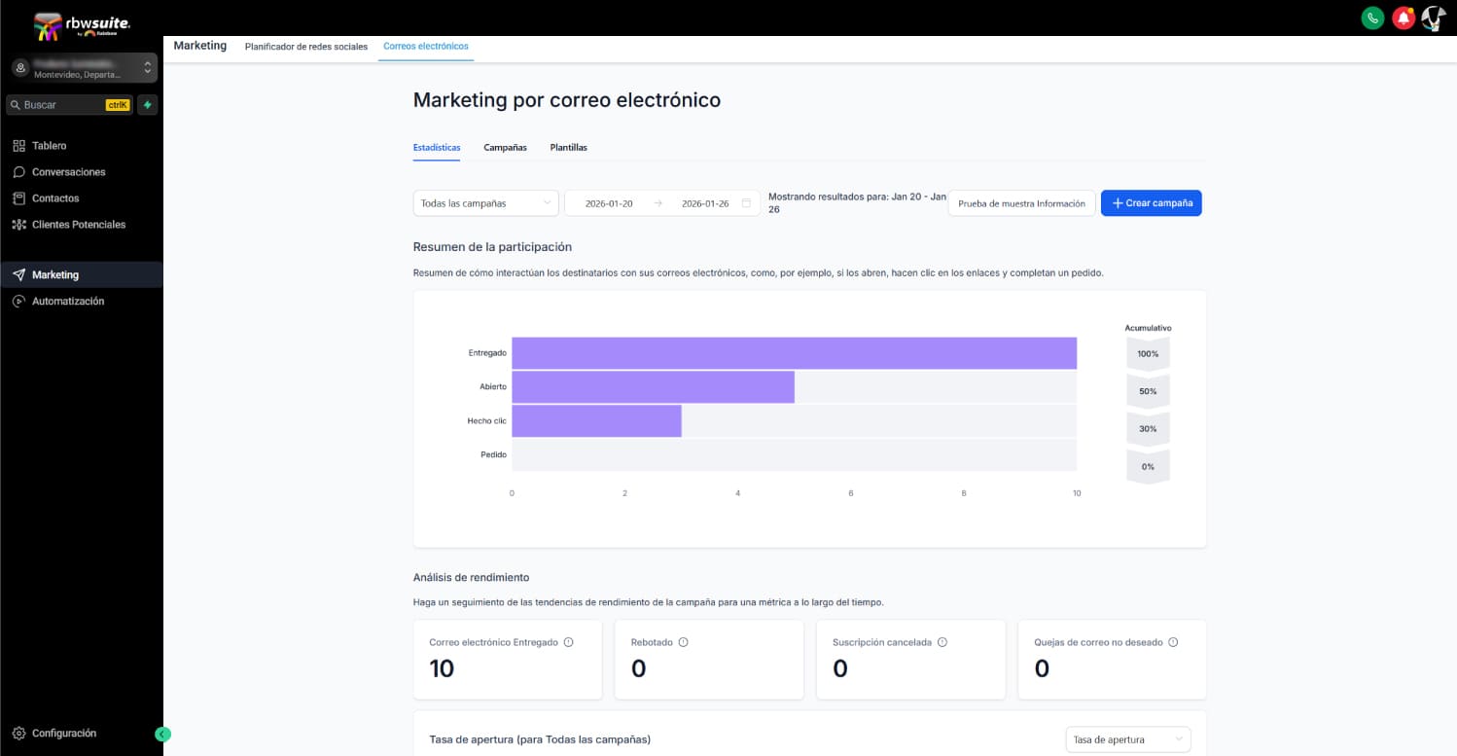Go to the Plantillas tab
The width and height of the screenshot is (1457, 756).
tap(568, 148)
